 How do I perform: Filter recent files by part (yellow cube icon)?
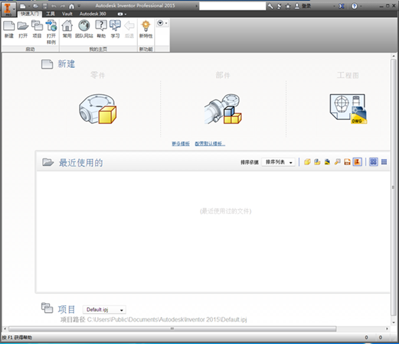[x=307, y=162]
